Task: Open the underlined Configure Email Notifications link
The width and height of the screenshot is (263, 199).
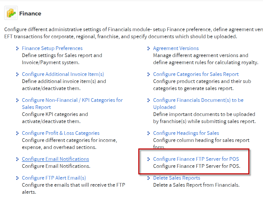Action: coord(55,159)
